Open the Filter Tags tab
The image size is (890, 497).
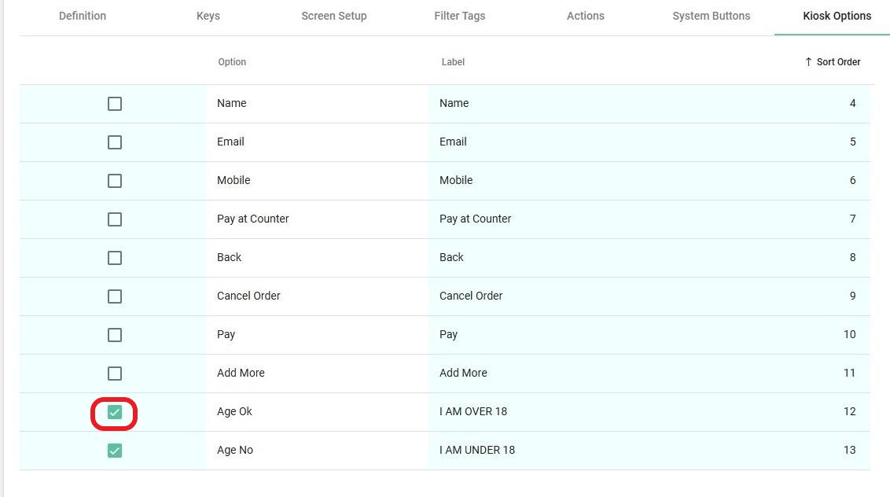[460, 16]
